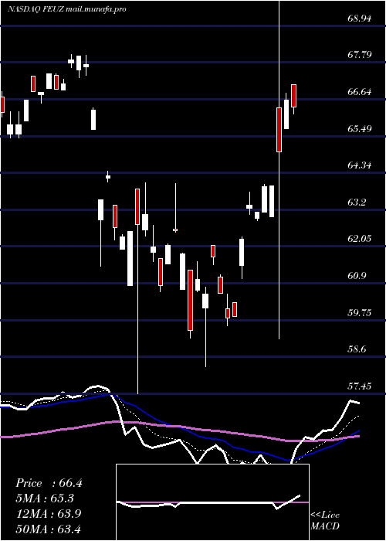Click the <<Live MACD label
386x541 pixels.
click(x=325, y=521)
